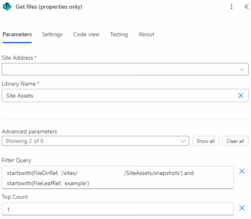This screenshot has height=219, width=251.
Task: Click the 'Advanced parameters' heading
Action: click(x=29, y=131)
